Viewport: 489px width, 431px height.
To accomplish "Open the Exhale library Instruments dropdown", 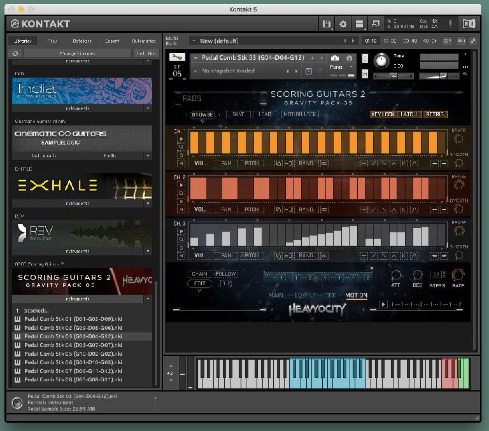I will click(148, 203).
